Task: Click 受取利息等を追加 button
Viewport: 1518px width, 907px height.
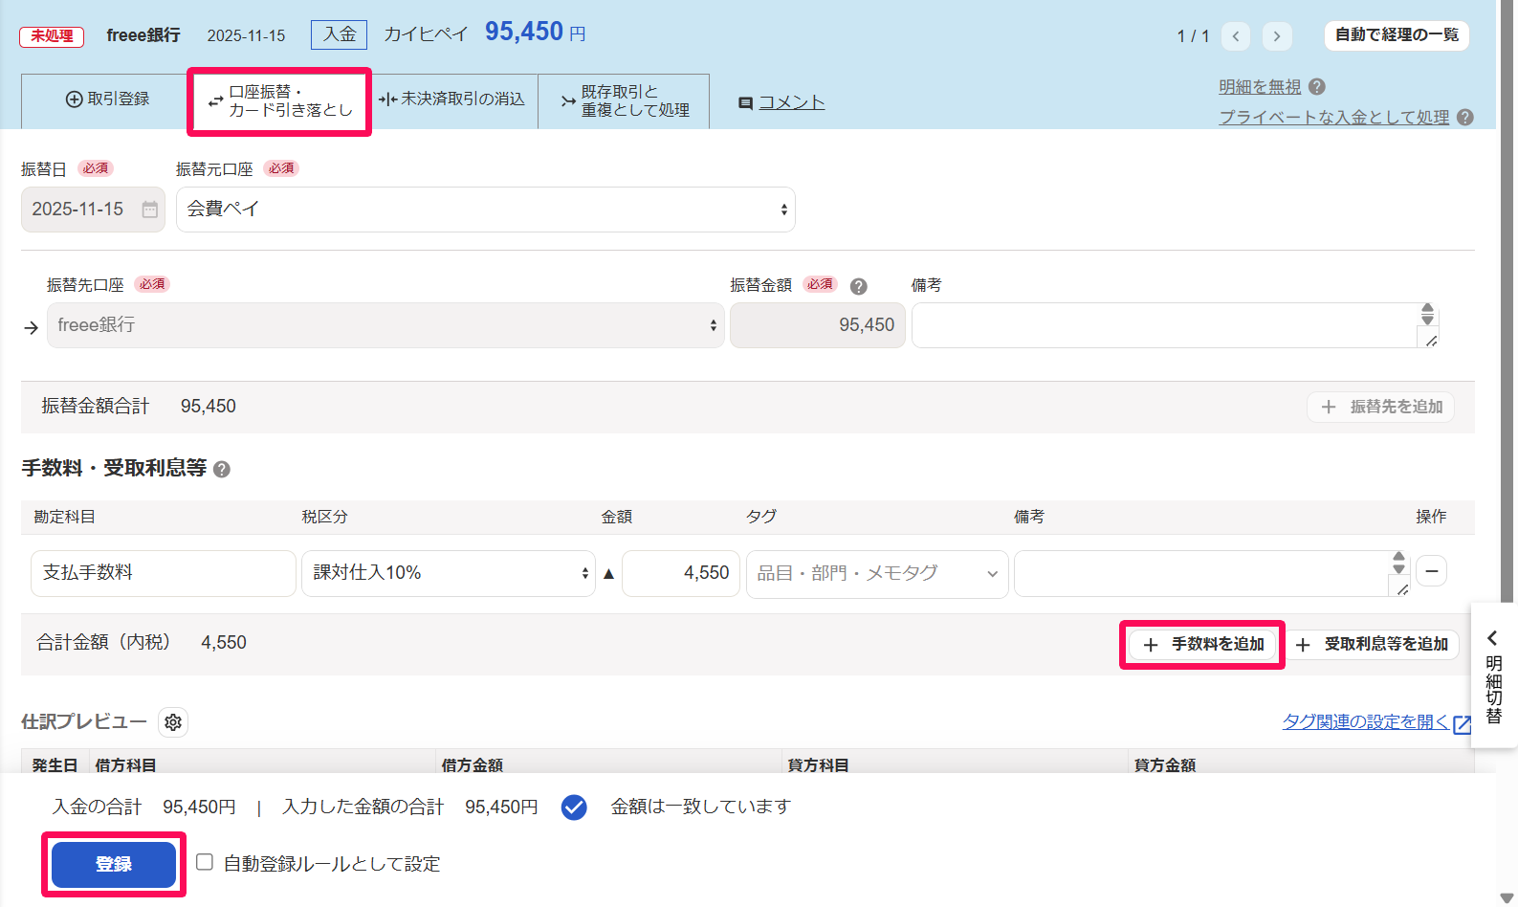Action: tap(1373, 645)
